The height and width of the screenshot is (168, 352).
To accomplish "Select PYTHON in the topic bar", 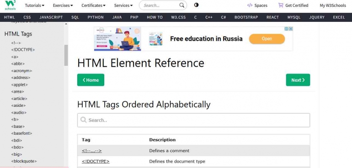I will tap(96, 17).
